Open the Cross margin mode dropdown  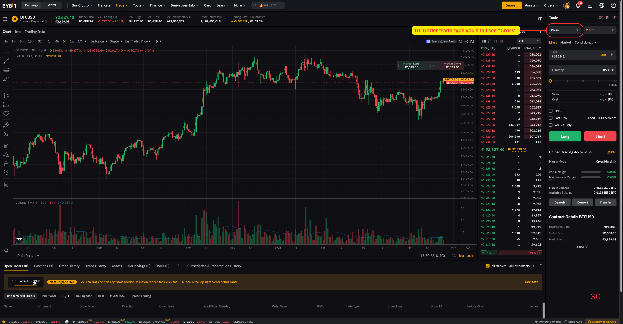(x=565, y=30)
